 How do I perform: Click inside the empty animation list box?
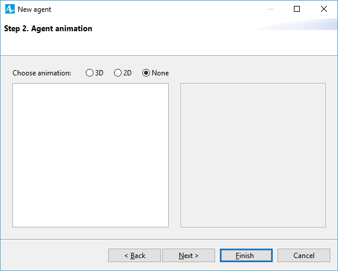(x=91, y=155)
